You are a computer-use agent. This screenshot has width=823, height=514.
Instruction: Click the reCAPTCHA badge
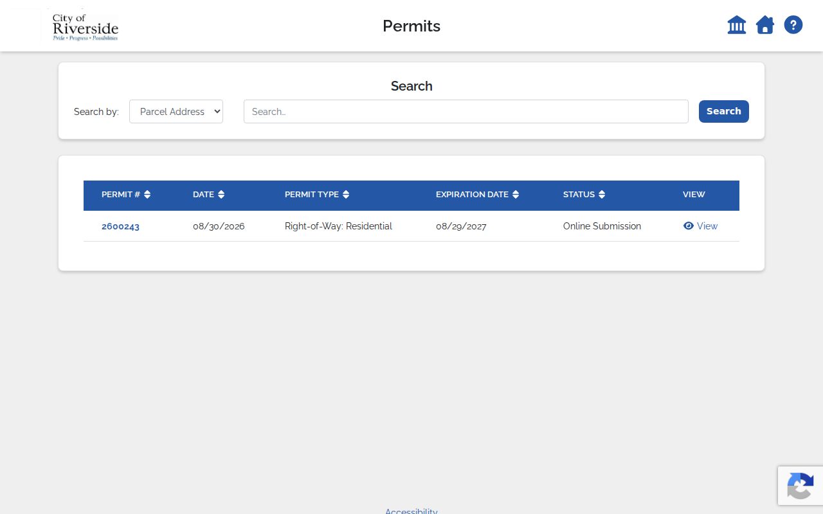pyautogui.click(x=800, y=485)
